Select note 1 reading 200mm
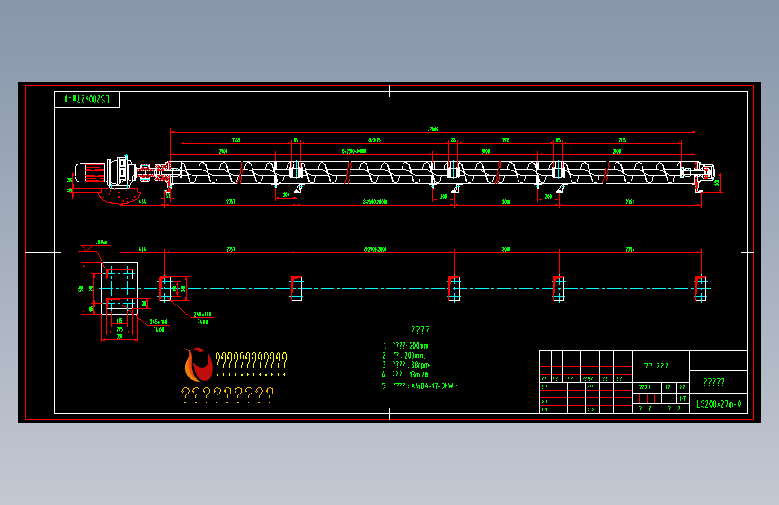The height and width of the screenshot is (505, 779). pyautogui.click(x=406, y=345)
